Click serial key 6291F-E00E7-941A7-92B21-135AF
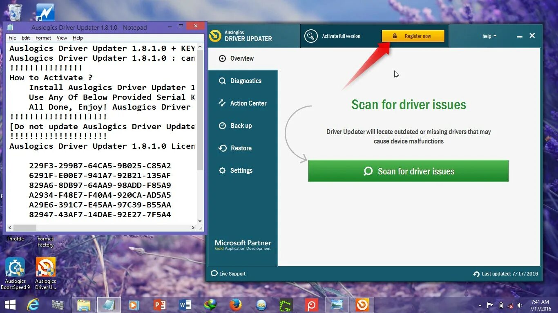The image size is (558, 313). [100, 176]
